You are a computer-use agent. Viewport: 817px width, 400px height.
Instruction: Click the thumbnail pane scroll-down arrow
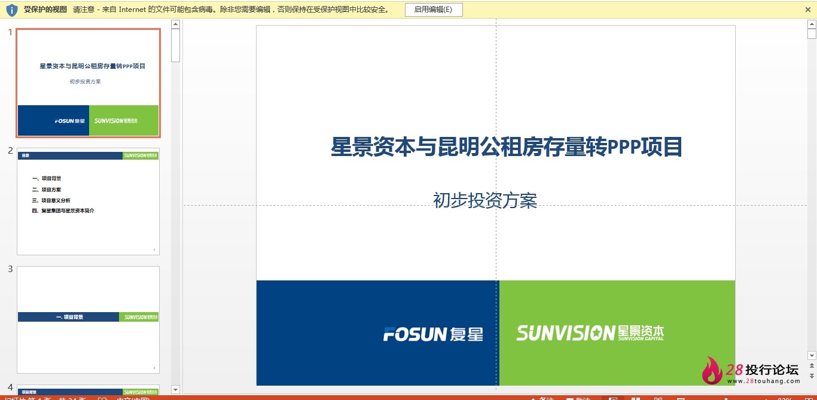tap(175, 389)
